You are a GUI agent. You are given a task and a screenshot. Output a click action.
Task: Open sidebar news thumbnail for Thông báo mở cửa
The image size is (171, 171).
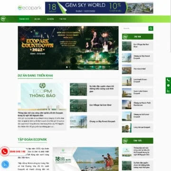(x=127, y=152)
